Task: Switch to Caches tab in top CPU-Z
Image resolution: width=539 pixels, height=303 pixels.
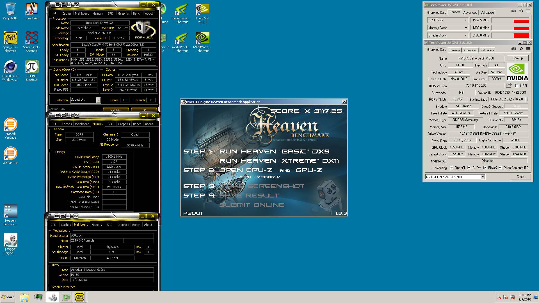Action: pos(67,13)
